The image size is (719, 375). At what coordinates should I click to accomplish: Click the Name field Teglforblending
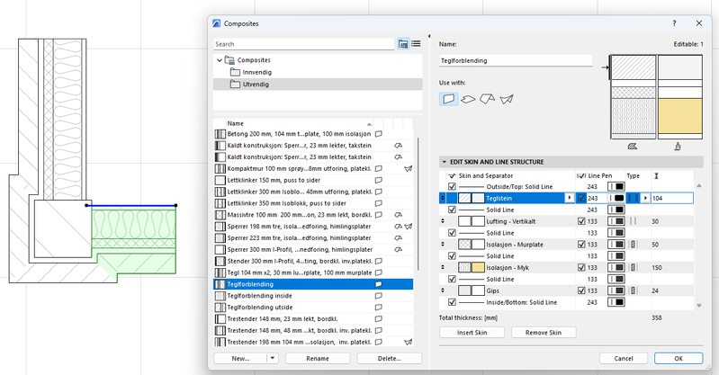(x=516, y=60)
